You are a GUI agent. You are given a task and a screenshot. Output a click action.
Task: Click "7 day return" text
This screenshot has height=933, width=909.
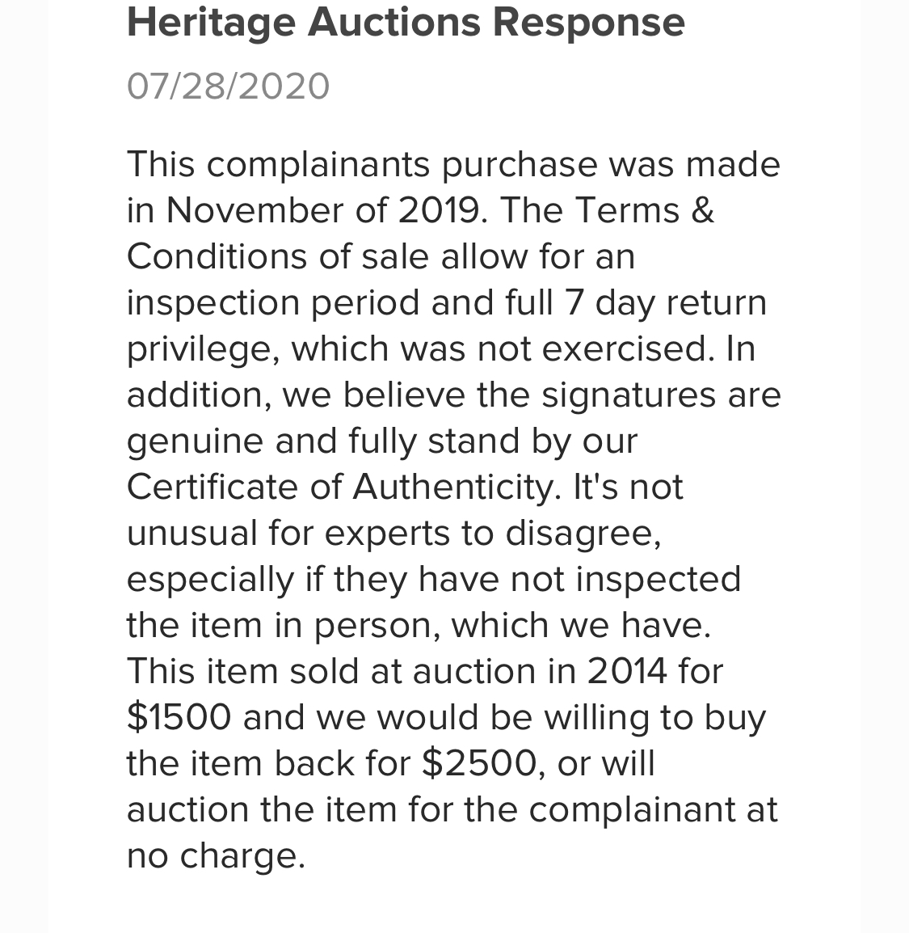tap(659, 303)
